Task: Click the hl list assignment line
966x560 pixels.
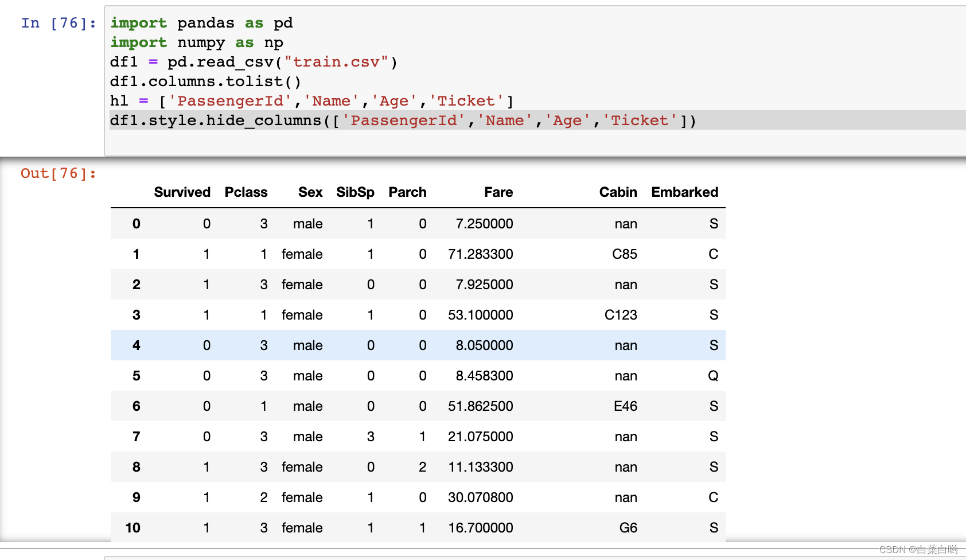Action: tap(311, 101)
